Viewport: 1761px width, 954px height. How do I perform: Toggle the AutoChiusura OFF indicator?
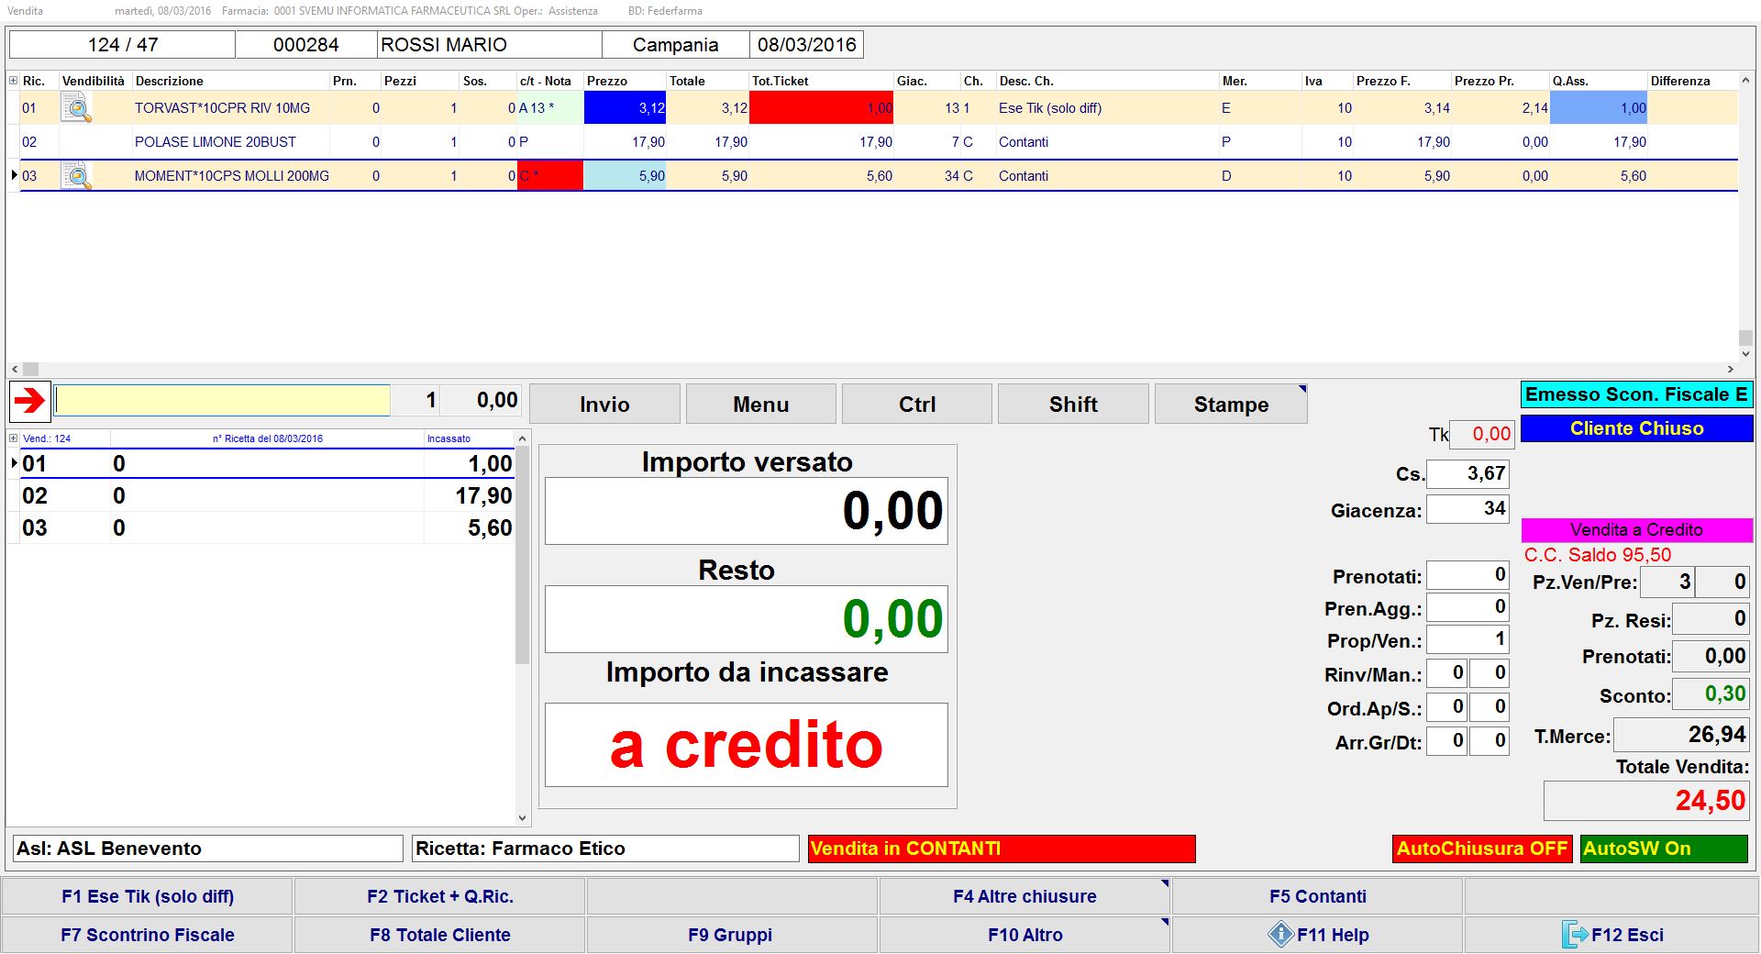coord(1481,849)
